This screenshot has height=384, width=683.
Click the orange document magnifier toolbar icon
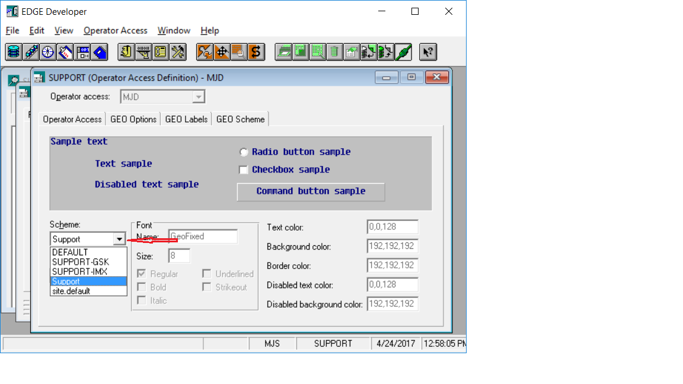click(239, 52)
